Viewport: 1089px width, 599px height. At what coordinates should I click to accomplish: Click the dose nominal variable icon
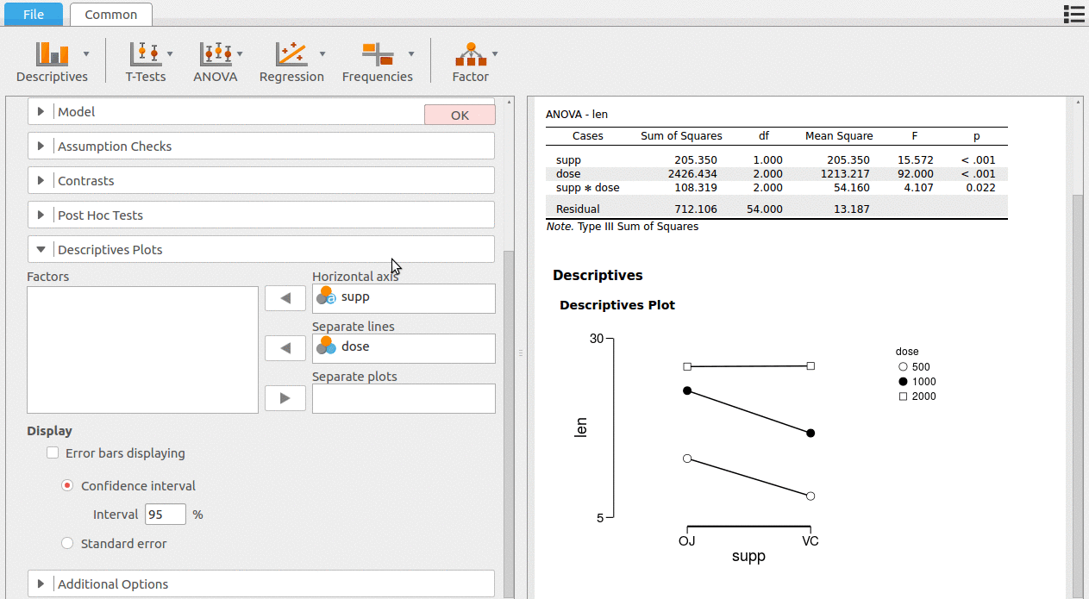coord(326,346)
